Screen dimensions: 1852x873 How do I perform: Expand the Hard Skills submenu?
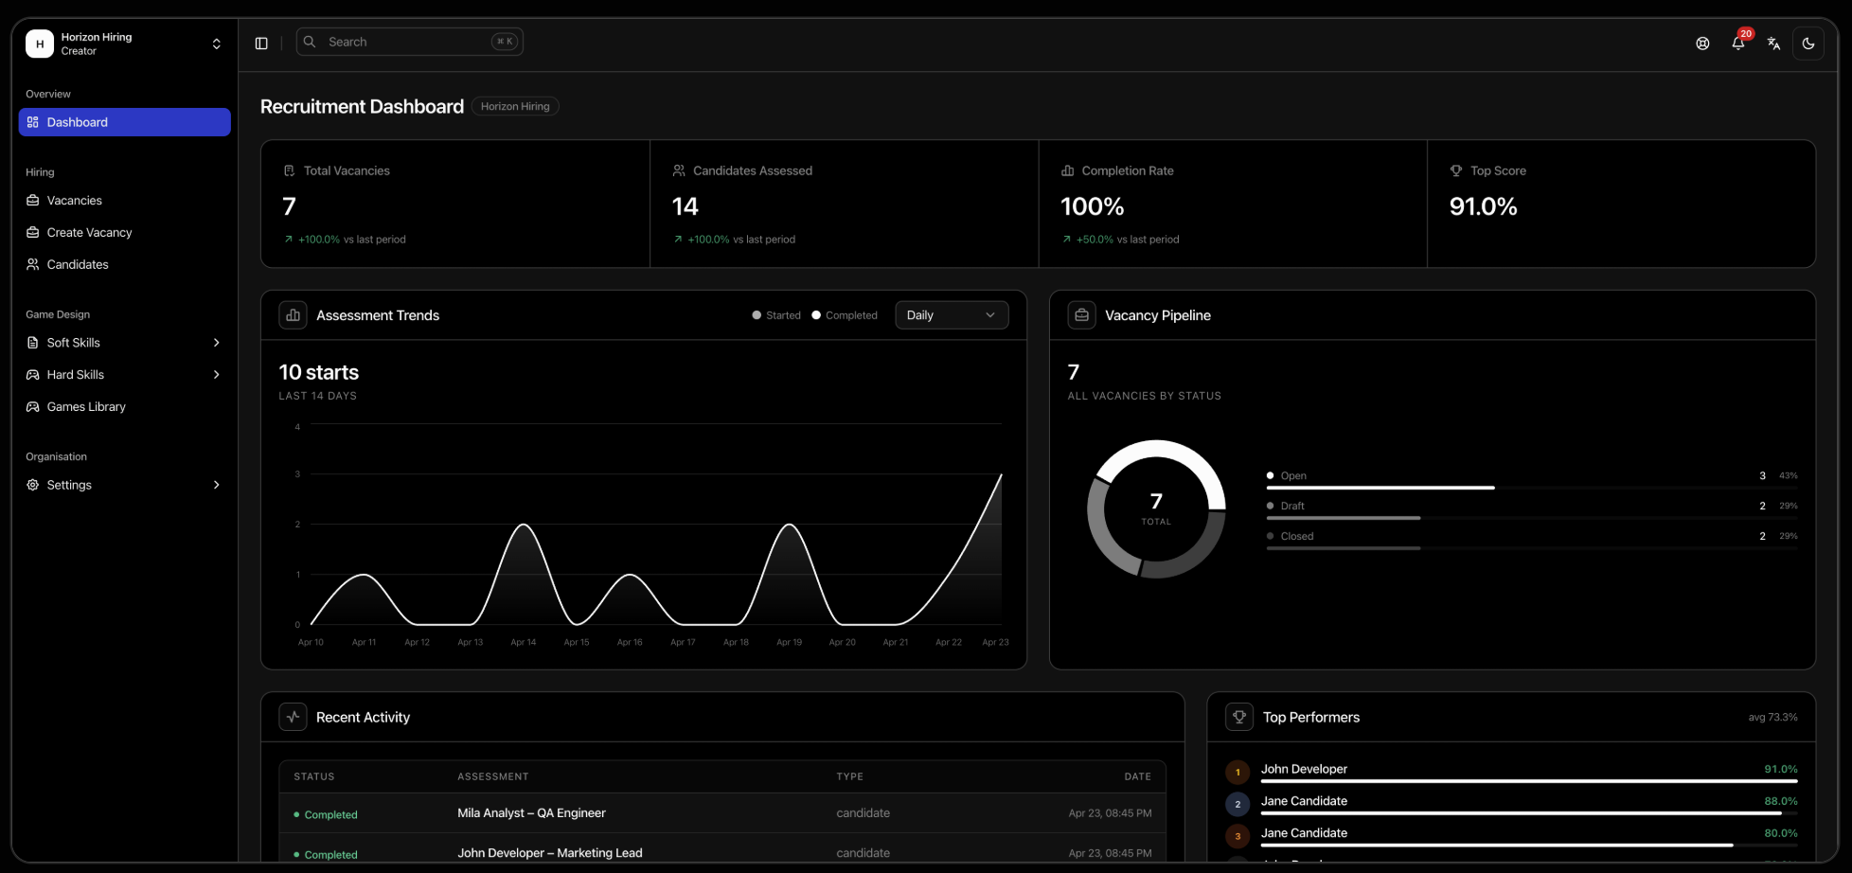(x=125, y=375)
